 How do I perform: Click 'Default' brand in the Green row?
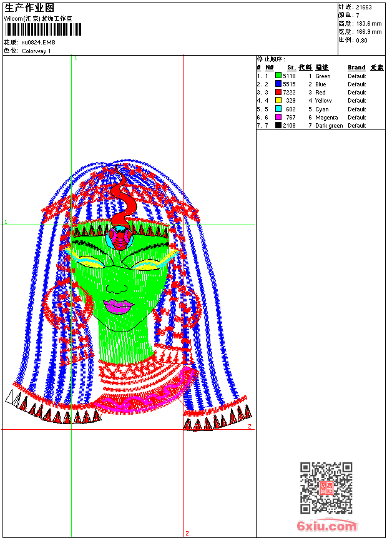[x=357, y=76]
